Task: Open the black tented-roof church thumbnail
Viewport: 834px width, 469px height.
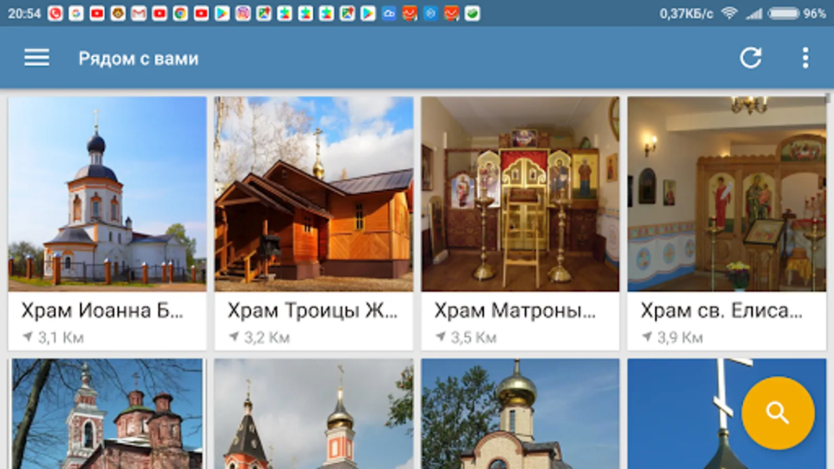Action: pos(314,414)
